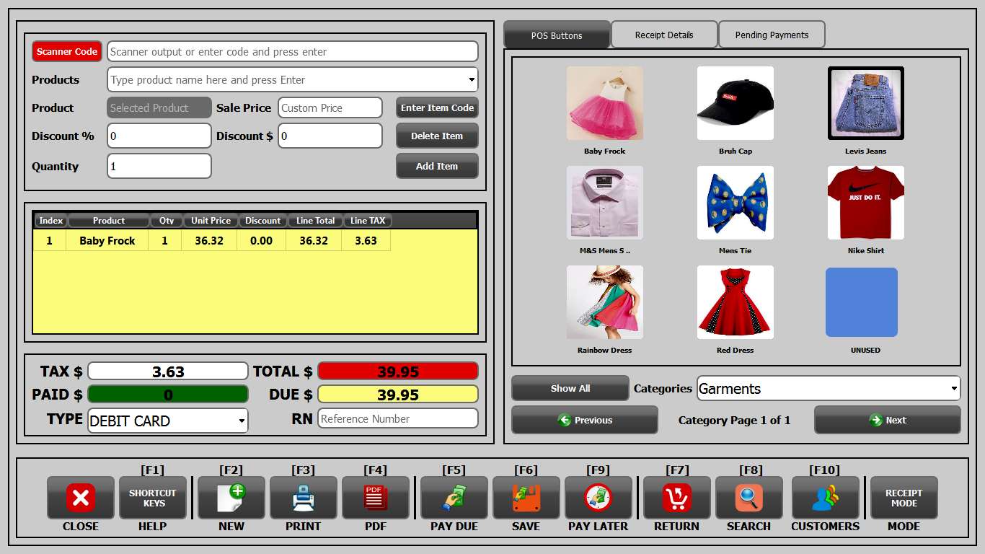
Task: Click the red Close X icon
Action: pyautogui.click(x=80, y=498)
